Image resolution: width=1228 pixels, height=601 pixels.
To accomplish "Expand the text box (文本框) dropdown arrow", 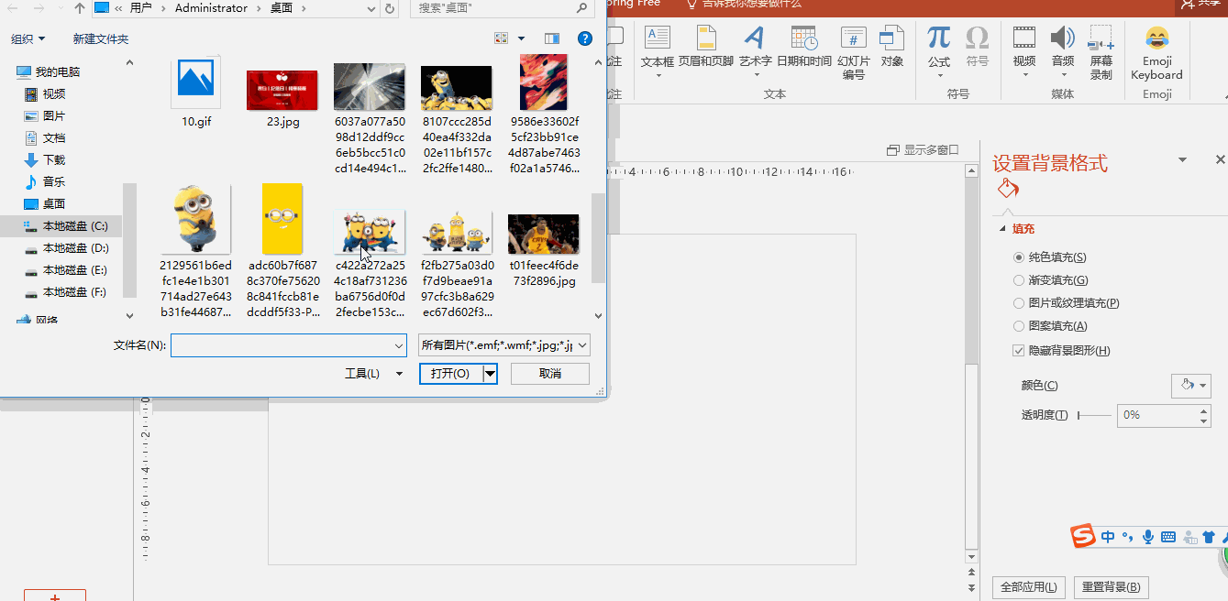I will pos(658,76).
